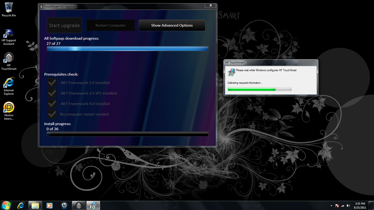The height and width of the screenshot is (210, 374).
Task: Click "All Softpaqs download progress:" label
Action: tap(72, 38)
